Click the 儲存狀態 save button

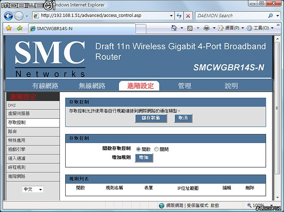tap(151, 118)
